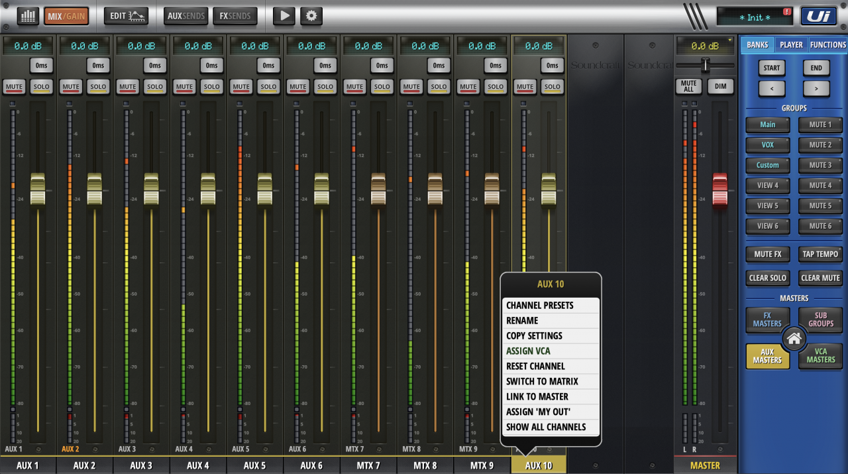
Task: Open the FX MASTERS bank
Action: click(767, 320)
